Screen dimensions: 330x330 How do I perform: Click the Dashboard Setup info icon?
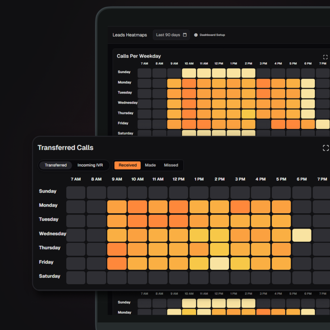196,35
